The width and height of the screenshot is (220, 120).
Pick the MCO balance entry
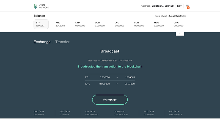click(x=159, y=24)
